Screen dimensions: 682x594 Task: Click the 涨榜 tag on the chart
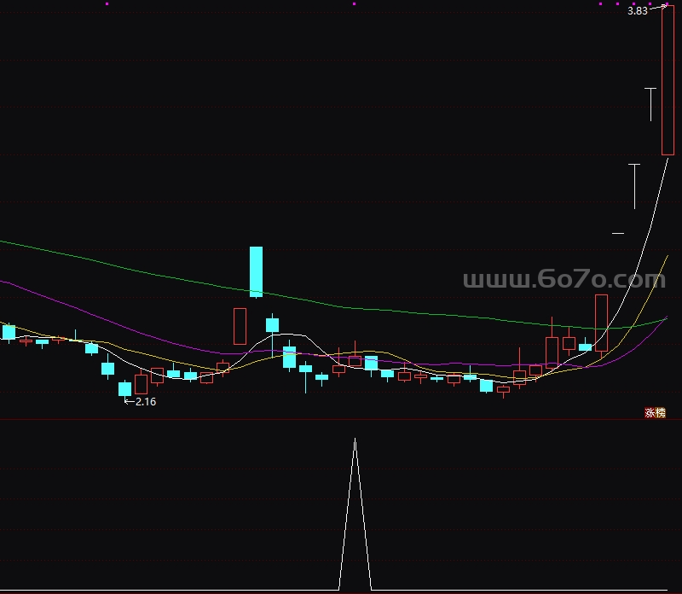(655, 412)
